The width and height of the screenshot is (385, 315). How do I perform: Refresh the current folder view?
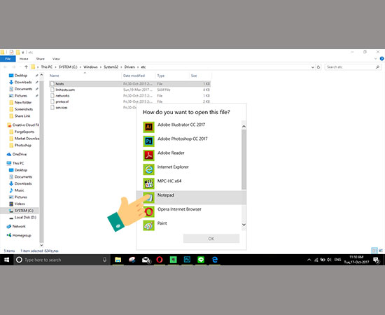(318, 67)
